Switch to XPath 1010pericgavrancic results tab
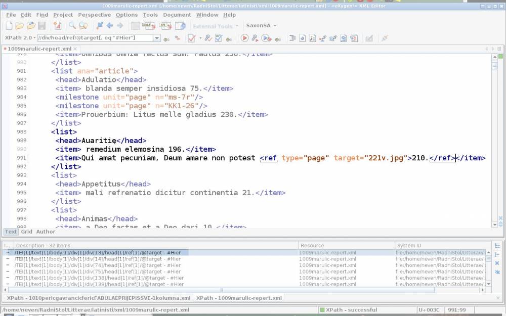The width and height of the screenshot is (506, 316). [99, 298]
